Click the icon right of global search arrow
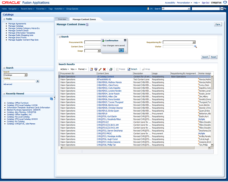This screenshot has height=182, width=228. (x=225, y=9)
